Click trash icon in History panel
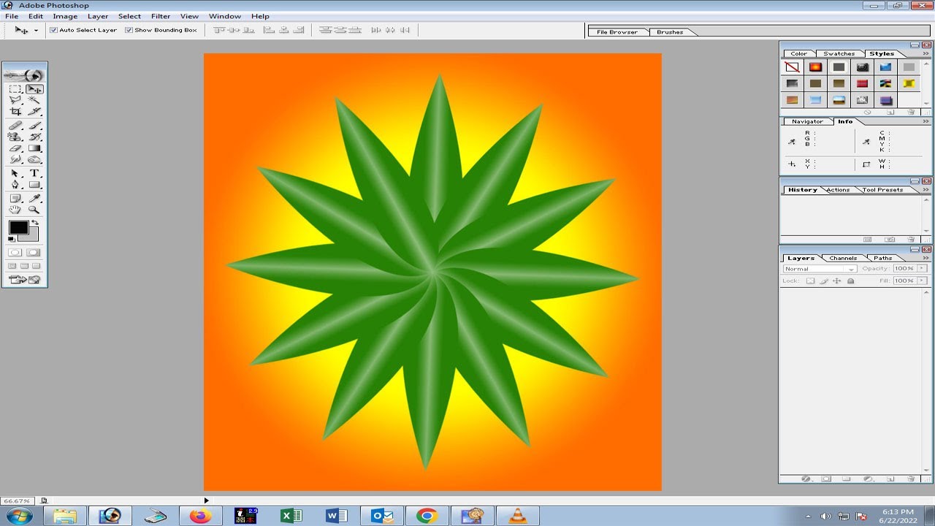Viewport: 935px width, 526px height. pos(911,240)
